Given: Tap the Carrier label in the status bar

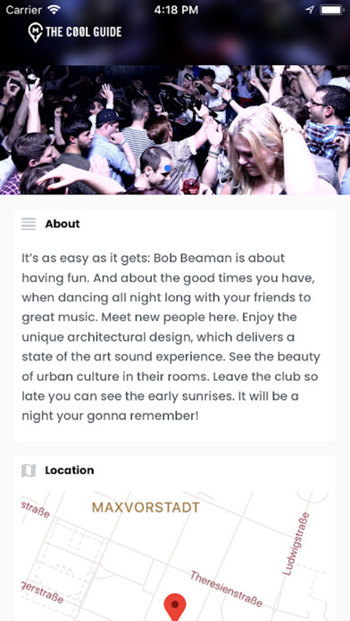Looking at the screenshot, I should (24, 10).
